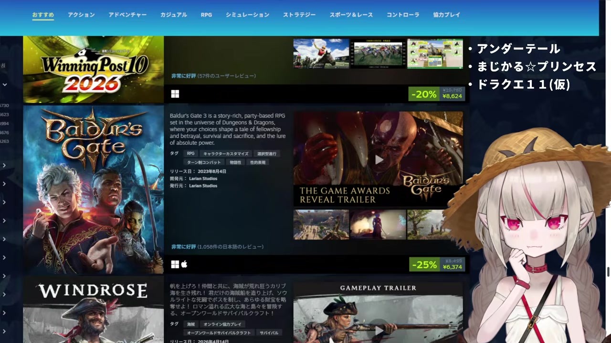Play the Baldur's Gate 3 reveal trailer
This screenshot has width=611, height=343.
tap(378, 160)
